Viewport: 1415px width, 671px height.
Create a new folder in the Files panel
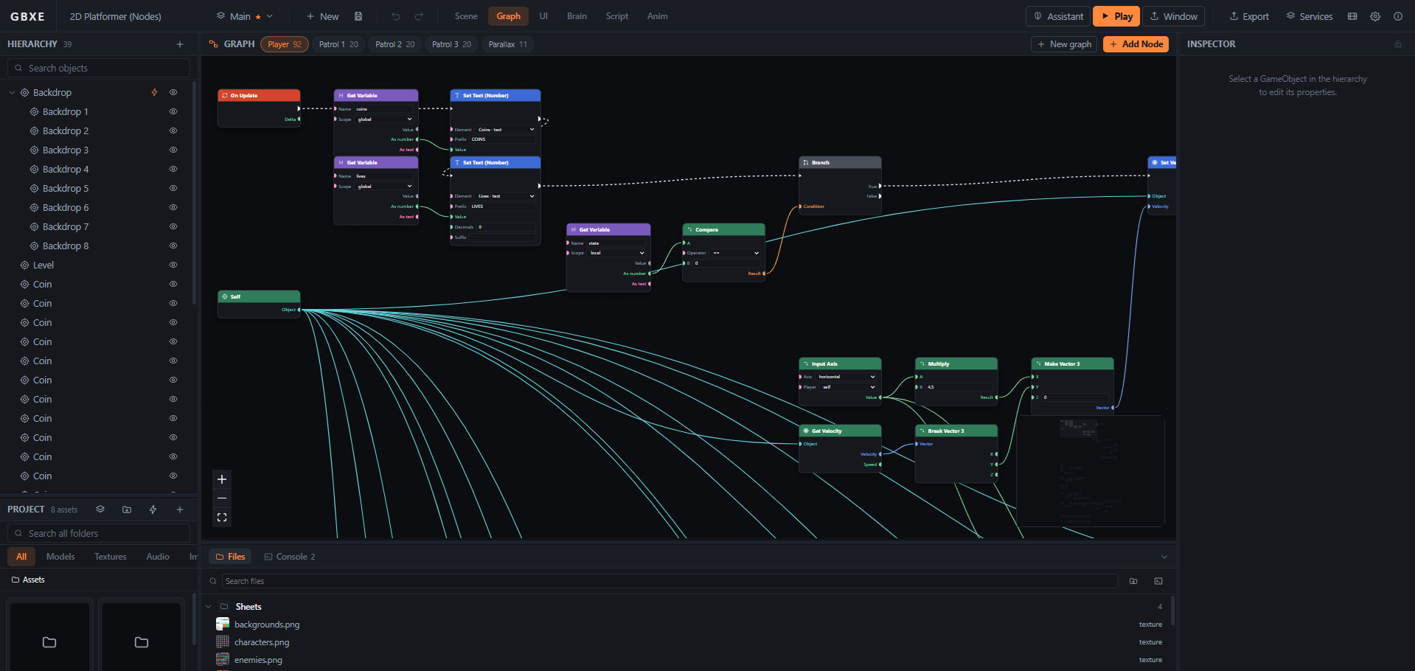click(x=1133, y=581)
